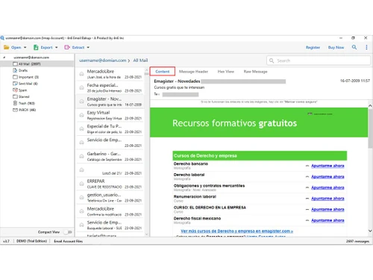Click the mail list scrollbar up arrow
This screenshot has height=280, width=373.
coord(146,70)
